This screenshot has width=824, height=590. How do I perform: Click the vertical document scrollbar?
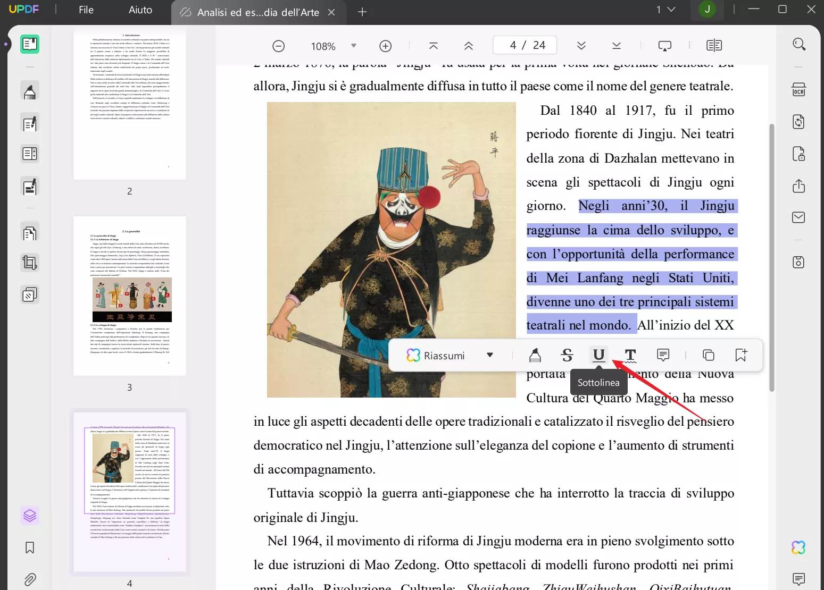(772, 257)
